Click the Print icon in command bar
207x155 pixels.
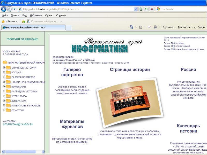[155, 27]
